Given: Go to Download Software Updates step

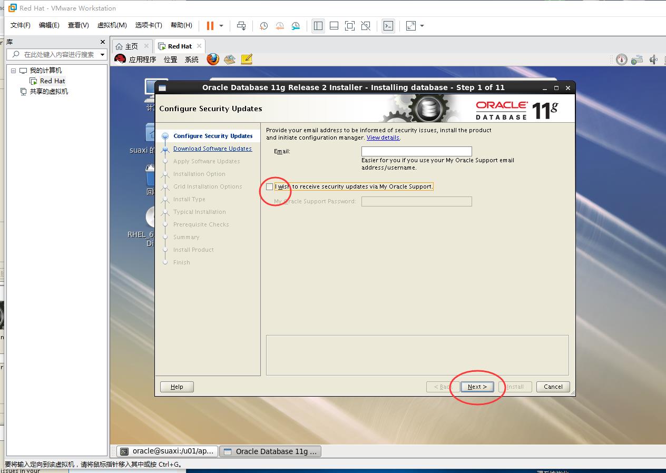Looking at the screenshot, I should (212, 149).
